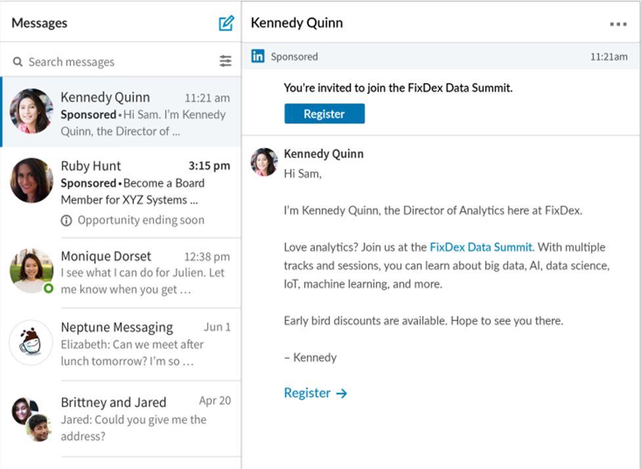
Task: Click the LinkedIn logo in sponsored banner
Action: click(x=258, y=57)
